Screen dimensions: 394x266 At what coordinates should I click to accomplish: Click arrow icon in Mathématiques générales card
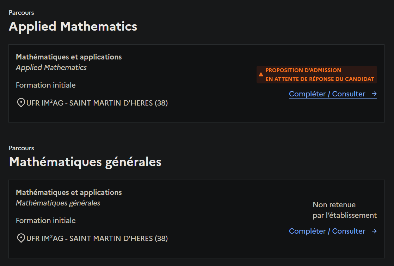pos(374,231)
